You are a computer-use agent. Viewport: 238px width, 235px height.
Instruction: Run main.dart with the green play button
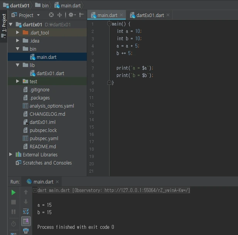(x=14, y=192)
